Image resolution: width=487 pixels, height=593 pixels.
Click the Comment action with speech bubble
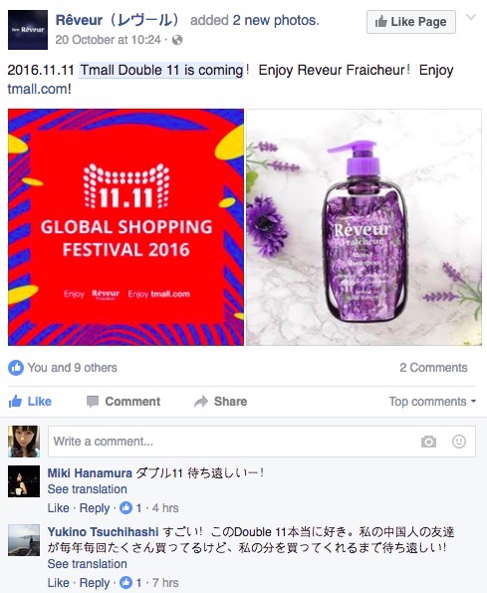click(123, 402)
